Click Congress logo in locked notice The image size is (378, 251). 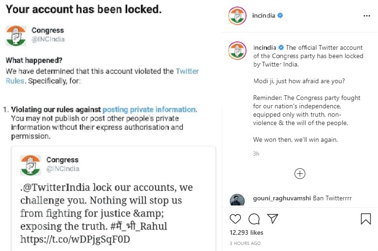[16, 35]
